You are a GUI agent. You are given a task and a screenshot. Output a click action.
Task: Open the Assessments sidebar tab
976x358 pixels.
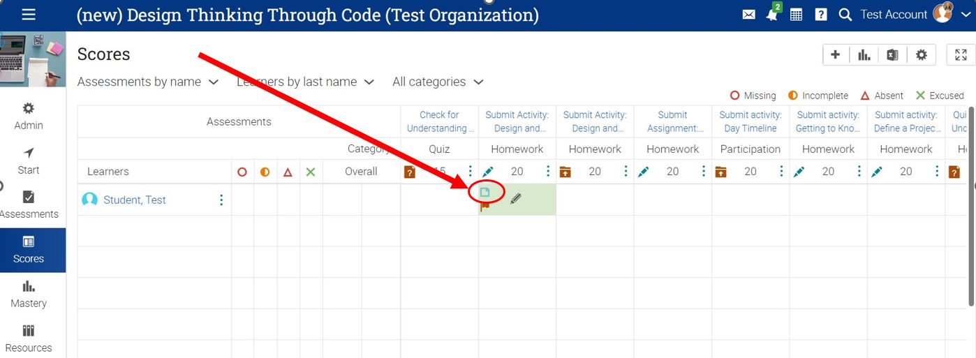pos(29,204)
